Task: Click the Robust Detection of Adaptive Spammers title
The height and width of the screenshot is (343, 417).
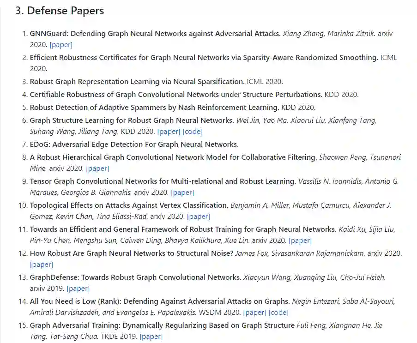Action: pyautogui.click(x=154, y=108)
